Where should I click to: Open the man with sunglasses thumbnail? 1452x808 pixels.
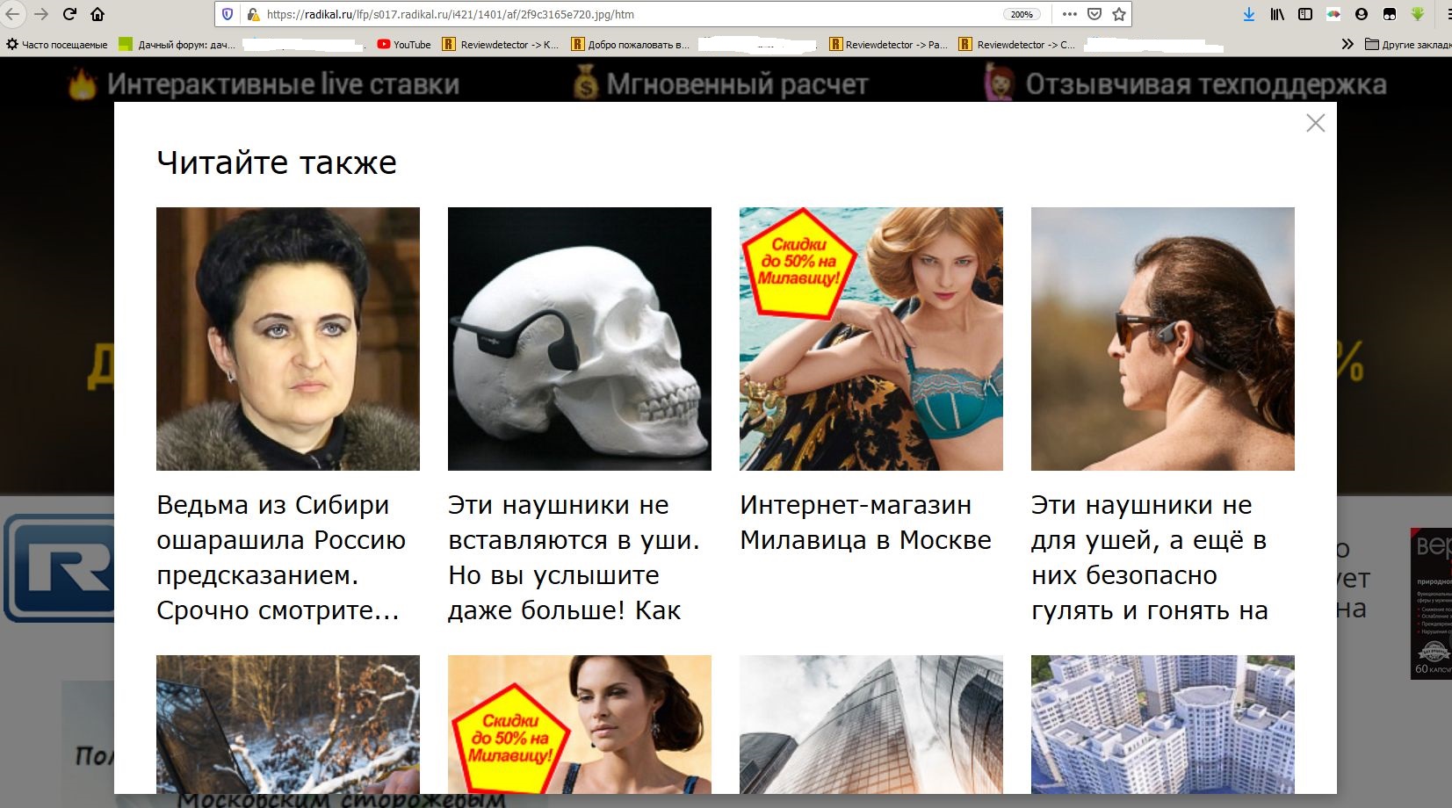coord(1163,339)
